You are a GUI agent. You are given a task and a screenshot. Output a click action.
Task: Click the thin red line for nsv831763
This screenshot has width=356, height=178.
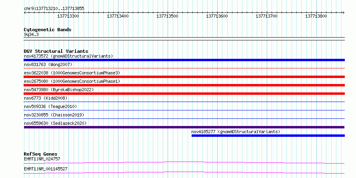tap(184, 68)
